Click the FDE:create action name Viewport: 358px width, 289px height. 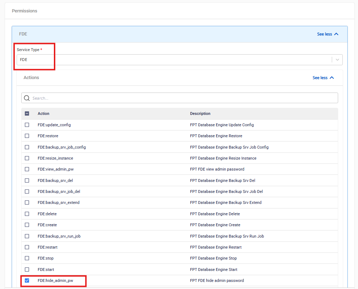[x=47, y=225]
